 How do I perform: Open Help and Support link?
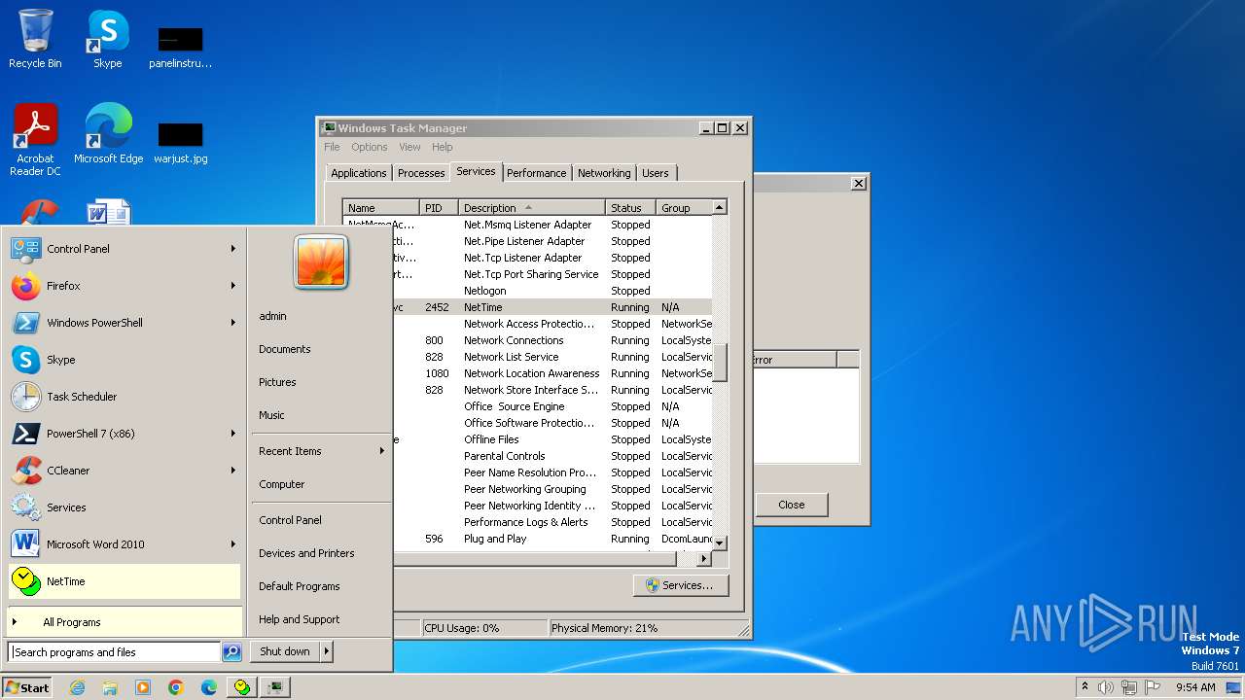[x=299, y=619]
